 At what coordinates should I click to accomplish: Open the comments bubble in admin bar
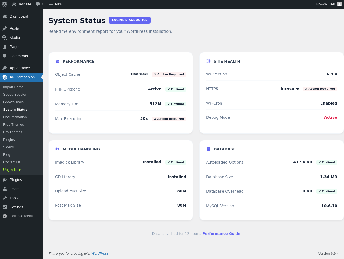pyautogui.click(x=38, y=4)
